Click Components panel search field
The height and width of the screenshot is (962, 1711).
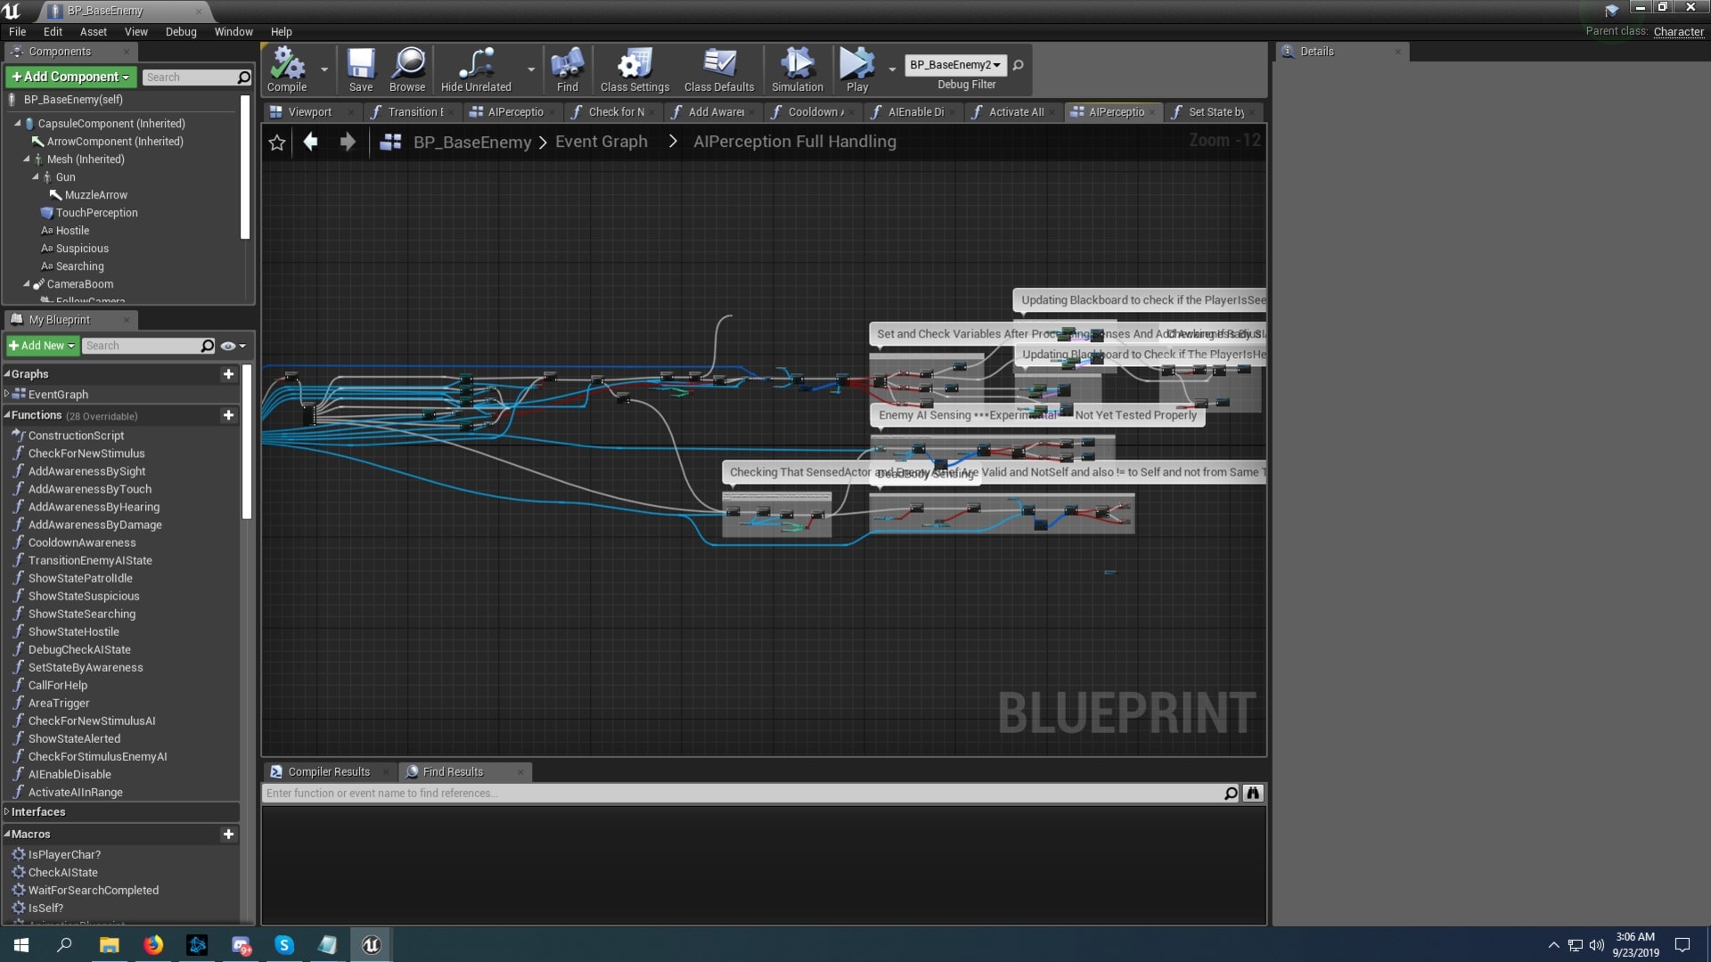pos(189,77)
